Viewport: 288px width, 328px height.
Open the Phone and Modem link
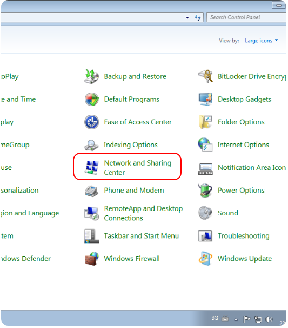coord(134,191)
